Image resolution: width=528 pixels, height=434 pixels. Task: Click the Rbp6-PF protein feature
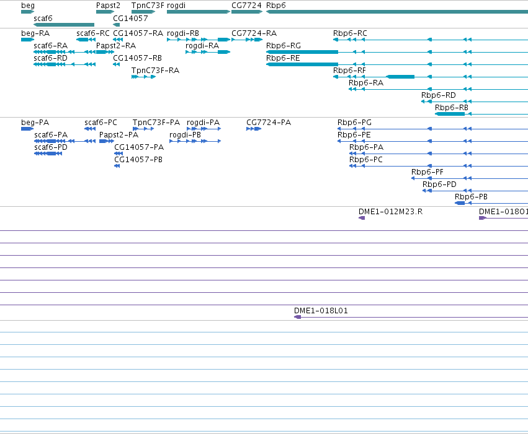pos(470,178)
